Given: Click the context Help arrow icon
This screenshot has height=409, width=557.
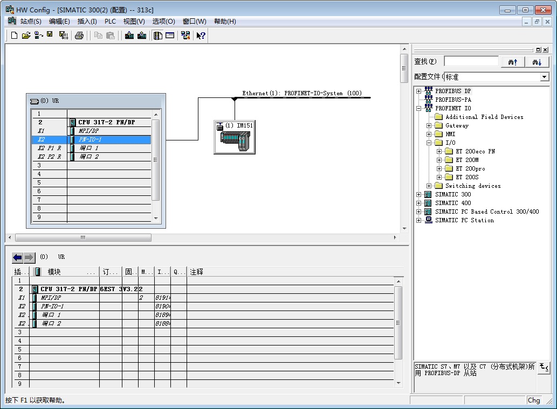Looking at the screenshot, I should (x=201, y=36).
